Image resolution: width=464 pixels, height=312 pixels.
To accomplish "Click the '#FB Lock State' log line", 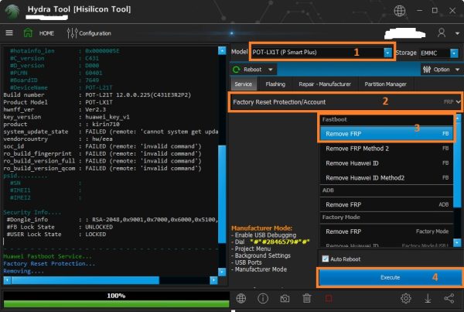I will point(60,227).
